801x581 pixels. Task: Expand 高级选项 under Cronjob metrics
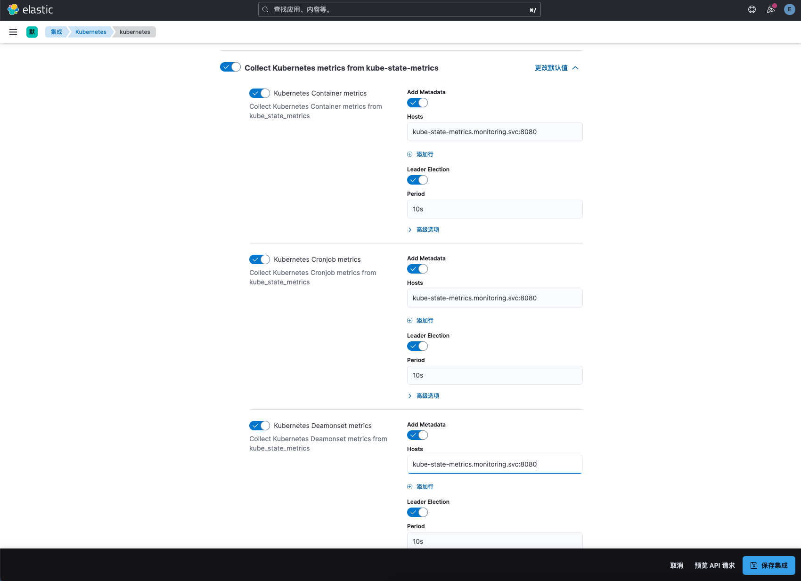[423, 396]
